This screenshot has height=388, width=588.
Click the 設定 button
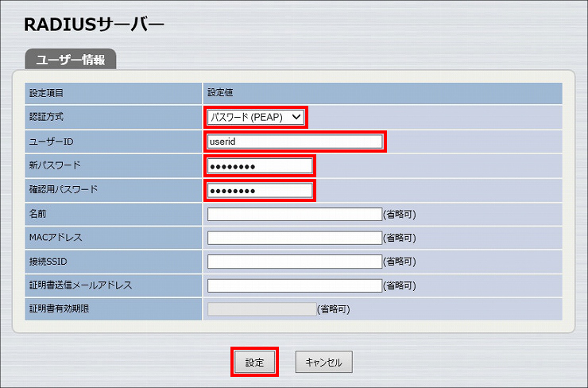(254, 362)
